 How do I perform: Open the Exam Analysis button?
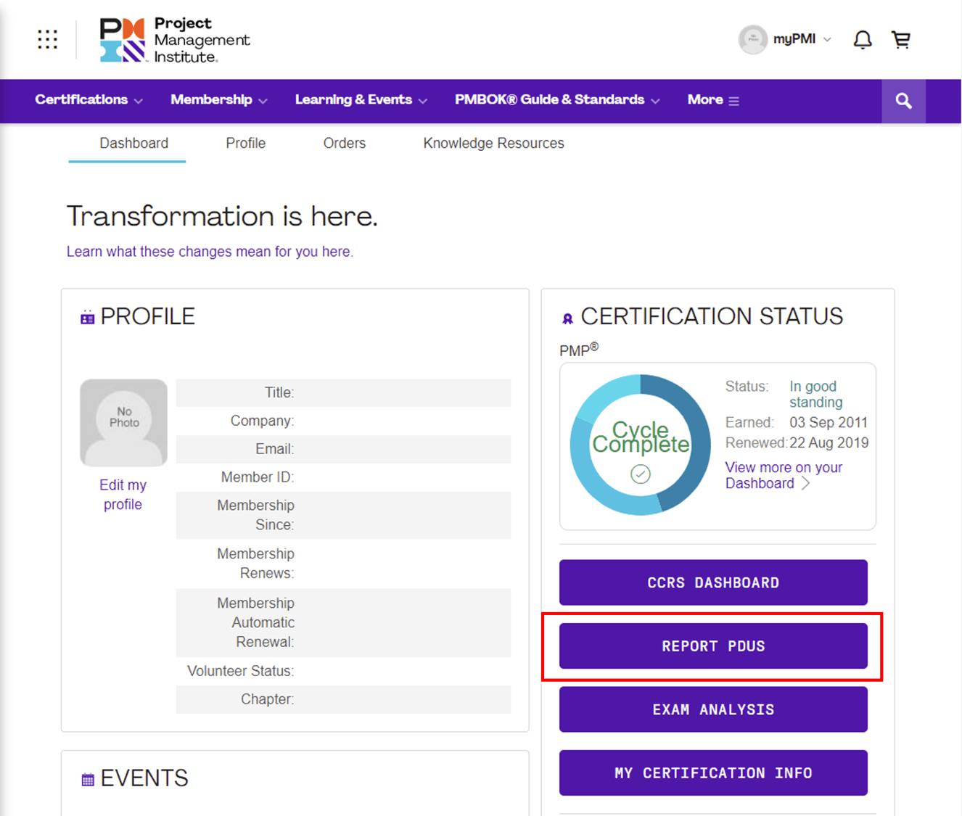pos(713,709)
